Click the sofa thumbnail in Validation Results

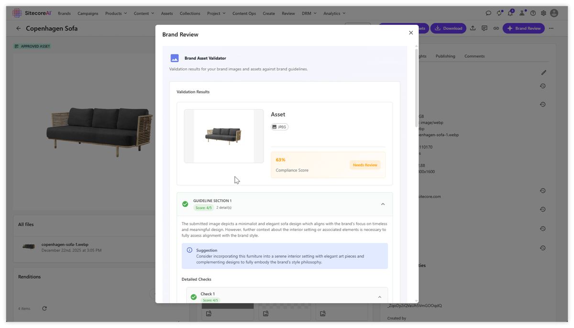pos(224,136)
